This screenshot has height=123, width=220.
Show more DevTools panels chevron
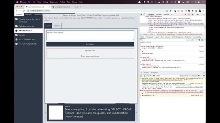[172, 14]
